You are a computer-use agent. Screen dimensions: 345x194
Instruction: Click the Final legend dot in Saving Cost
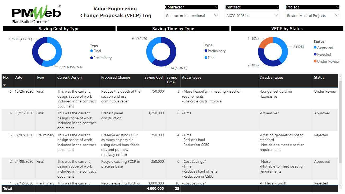(x=91, y=51)
